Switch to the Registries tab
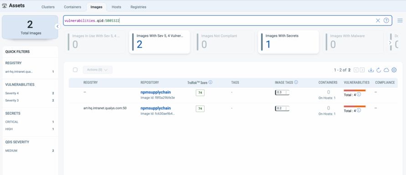406x175 pixels. coord(138,7)
